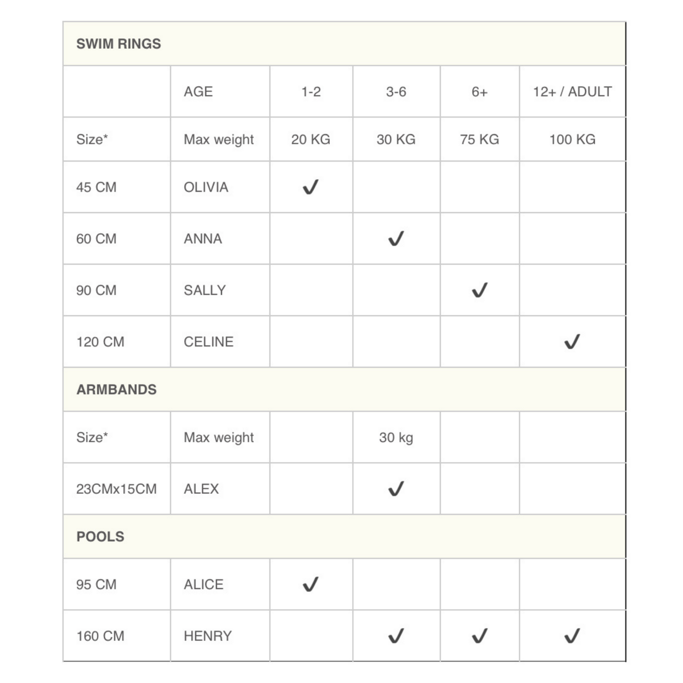Click the 160 CM pool size cell
This screenshot has height=683, width=683.
click(100, 636)
